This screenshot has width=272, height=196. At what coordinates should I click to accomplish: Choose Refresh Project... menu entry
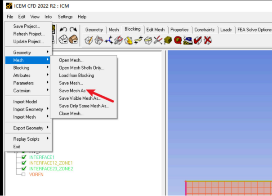click(x=28, y=34)
